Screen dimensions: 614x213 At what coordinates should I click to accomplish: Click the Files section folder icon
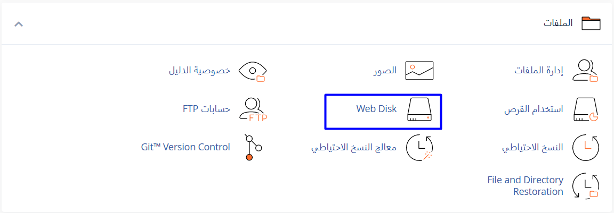[591, 23]
